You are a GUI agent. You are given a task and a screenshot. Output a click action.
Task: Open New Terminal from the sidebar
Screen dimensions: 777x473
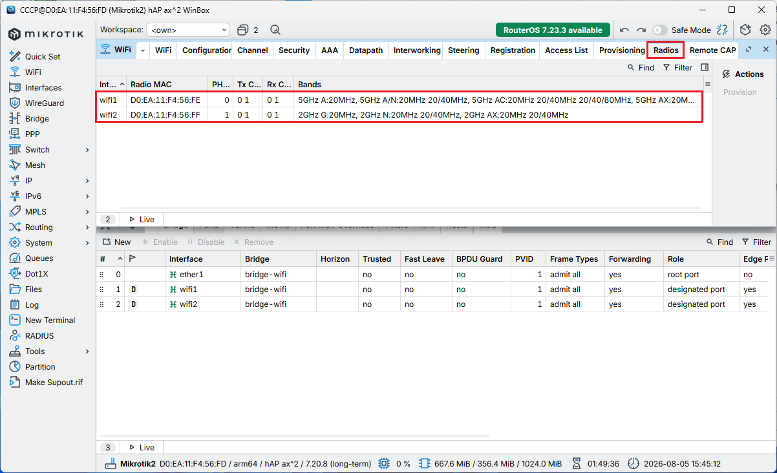[x=50, y=320]
